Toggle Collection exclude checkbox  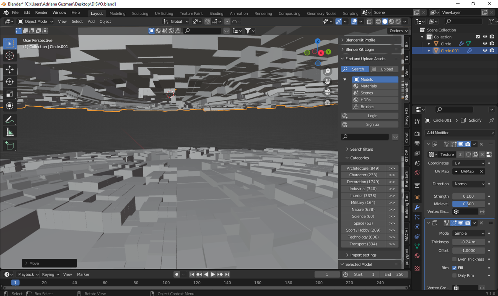(x=478, y=37)
